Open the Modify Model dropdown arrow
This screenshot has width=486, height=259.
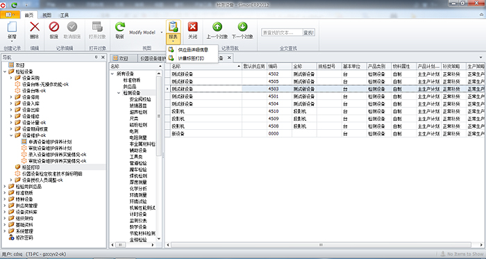point(162,32)
